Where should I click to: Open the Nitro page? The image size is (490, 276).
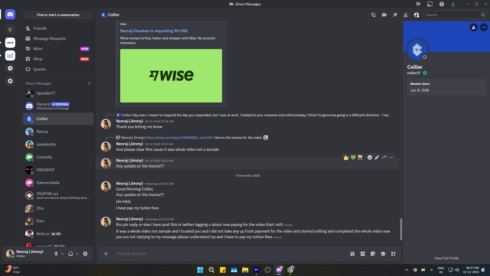pyautogui.click(x=58, y=49)
